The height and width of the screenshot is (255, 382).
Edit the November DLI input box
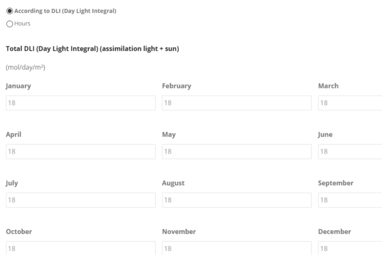237,248
